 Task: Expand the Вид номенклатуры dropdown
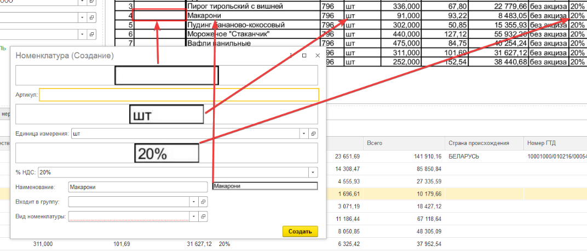pyautogui.click(x=194, y=216)
